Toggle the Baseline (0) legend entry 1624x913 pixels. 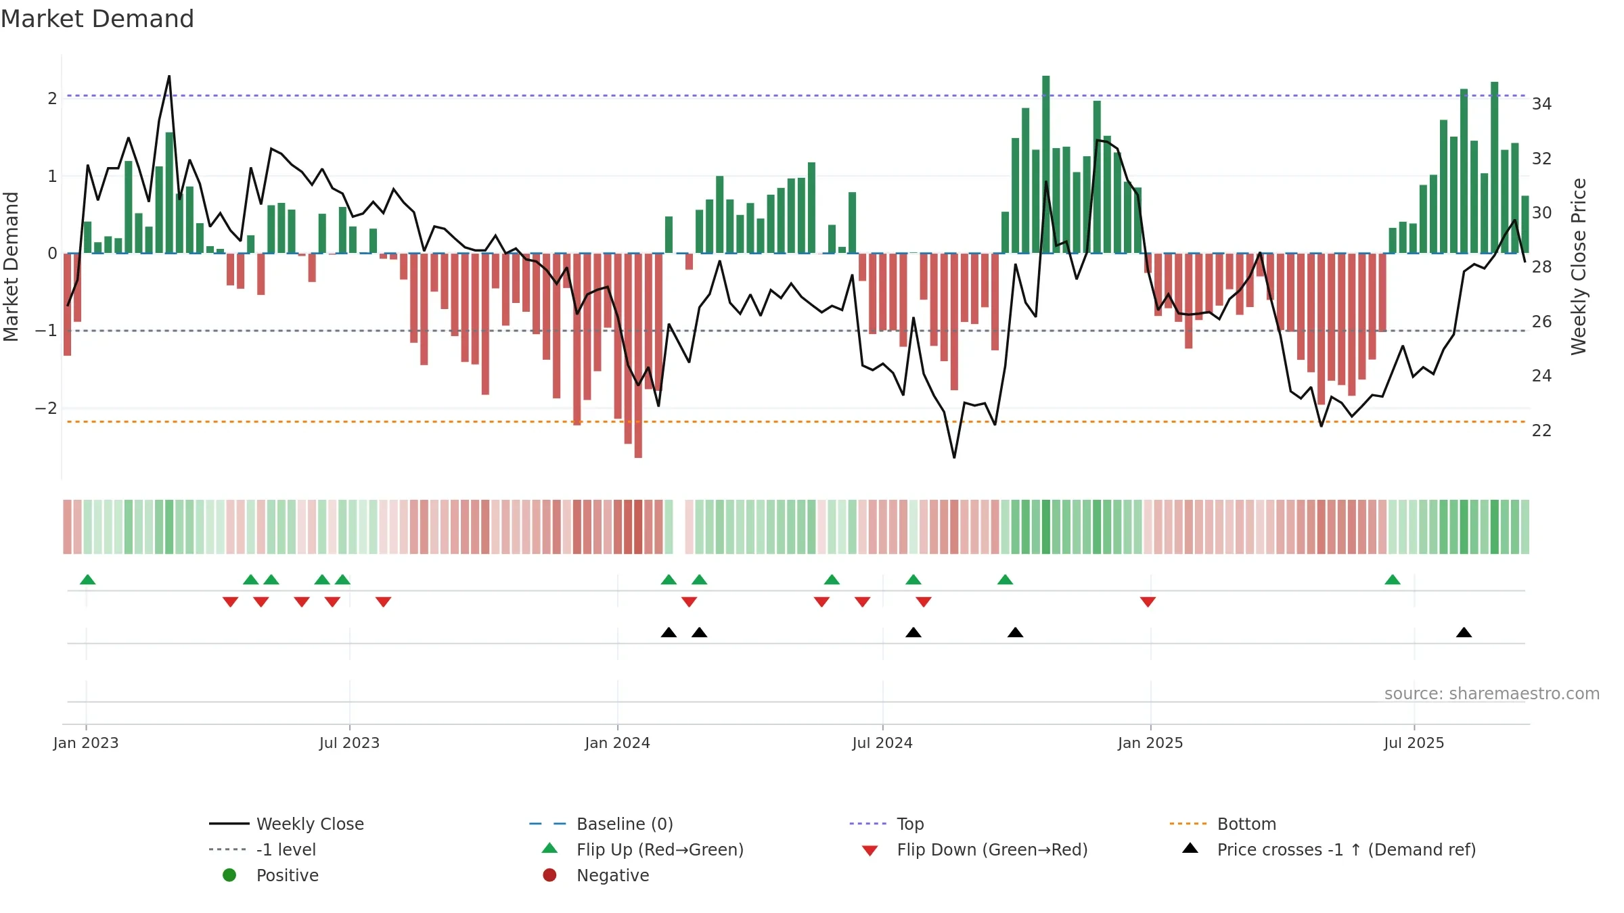601,824
